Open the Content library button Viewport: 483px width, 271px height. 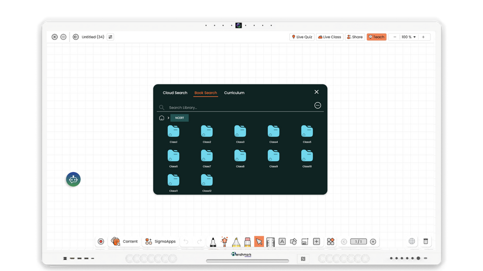(125, 241)
